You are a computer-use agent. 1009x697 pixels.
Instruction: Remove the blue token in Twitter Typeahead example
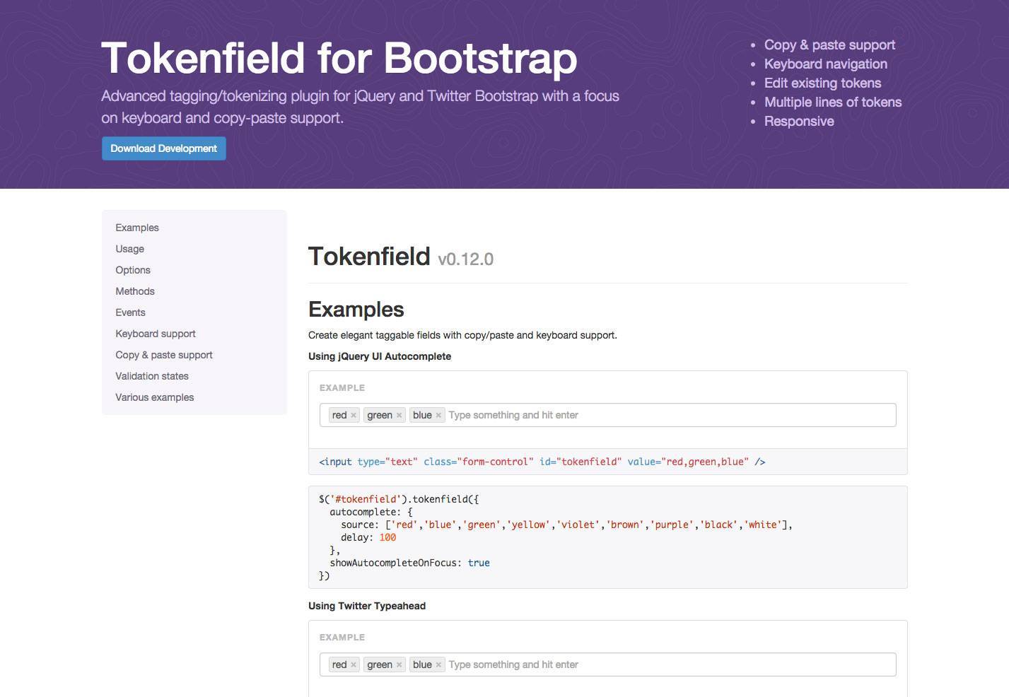click(x=438, y=665)
